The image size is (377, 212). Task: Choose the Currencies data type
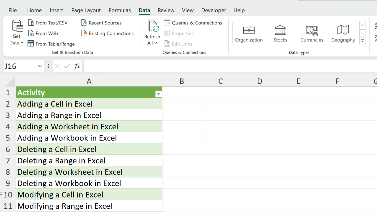point(312,34)
